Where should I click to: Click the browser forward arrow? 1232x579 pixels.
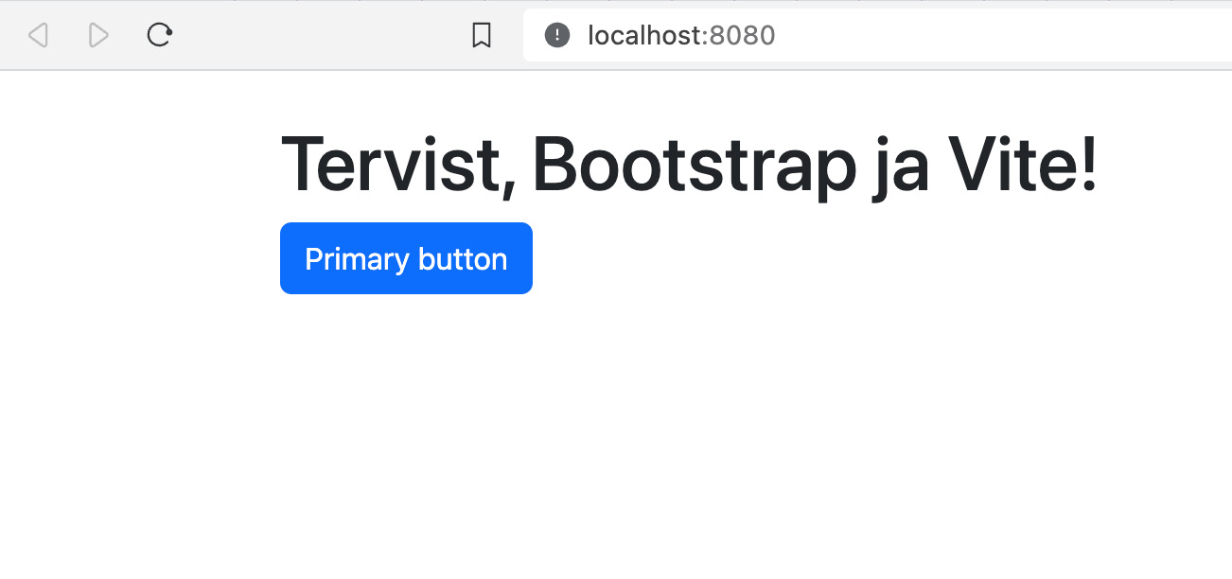(x=98, y=36)
